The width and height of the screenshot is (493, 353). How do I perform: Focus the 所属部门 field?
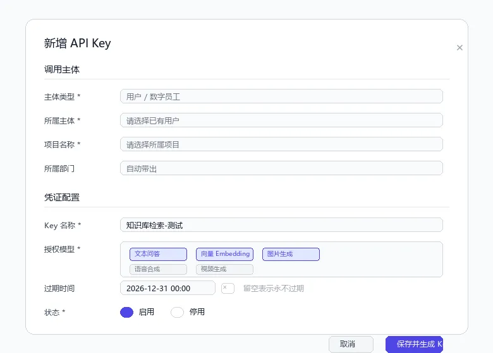(x=281, y=168)
